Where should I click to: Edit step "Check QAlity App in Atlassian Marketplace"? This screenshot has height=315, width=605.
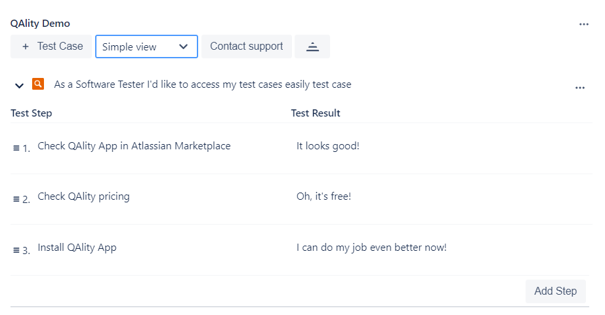pyautogui.click(x=134, y=146)
